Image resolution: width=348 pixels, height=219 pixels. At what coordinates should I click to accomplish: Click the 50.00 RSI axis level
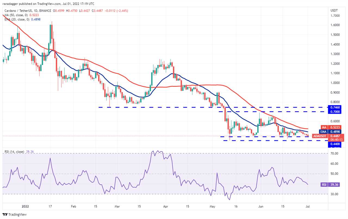pyautogui.click(x=335, y=174)
